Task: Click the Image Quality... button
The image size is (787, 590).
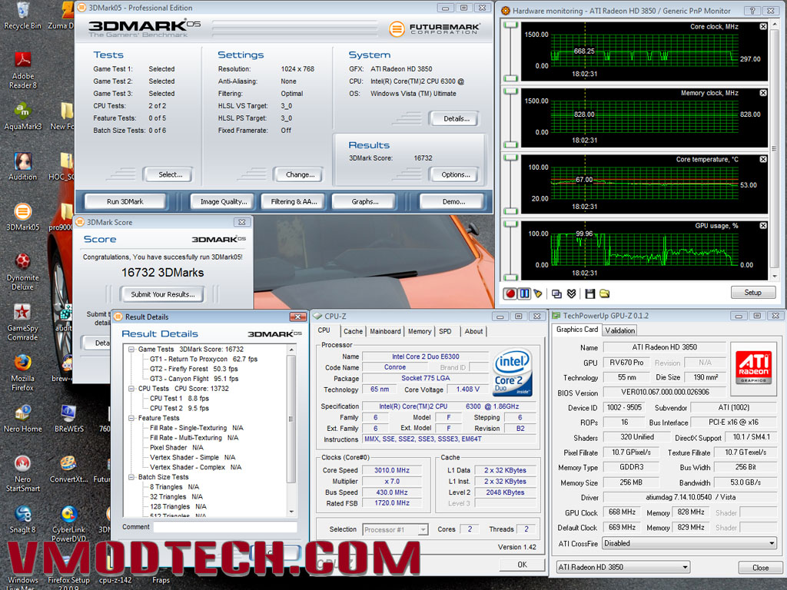Action: [x=224, y=202]
